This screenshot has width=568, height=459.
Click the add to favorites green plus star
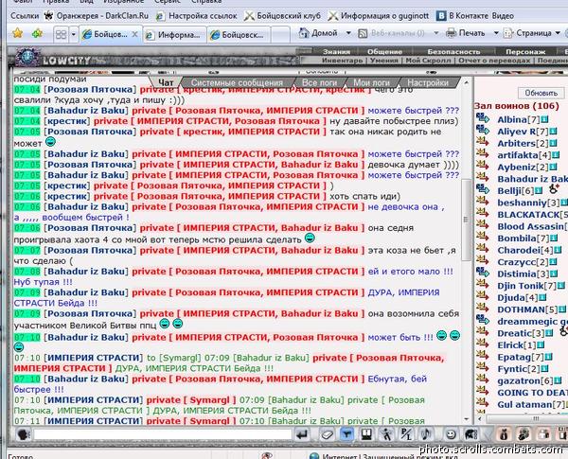pos(37,34)
